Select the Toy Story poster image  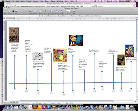pyautogui.click(x=130, y=51)
